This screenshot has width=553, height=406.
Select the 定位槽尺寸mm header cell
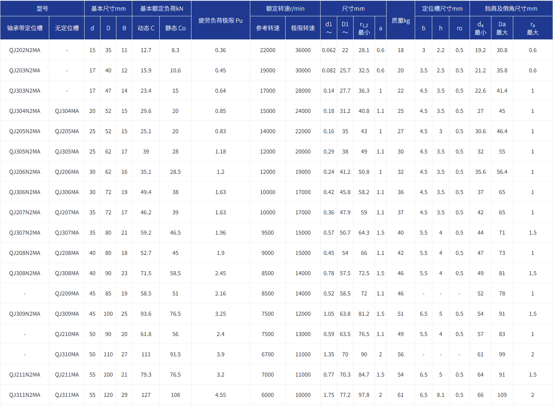(442, 8)
